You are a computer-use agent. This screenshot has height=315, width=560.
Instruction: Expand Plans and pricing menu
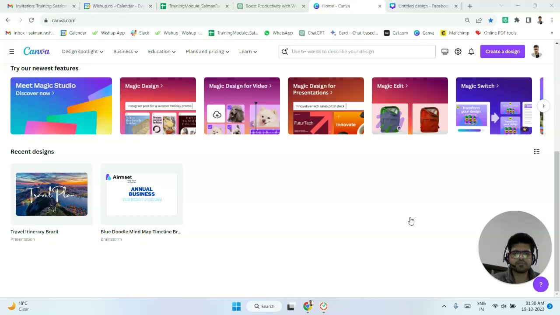[x=207, y=52]
